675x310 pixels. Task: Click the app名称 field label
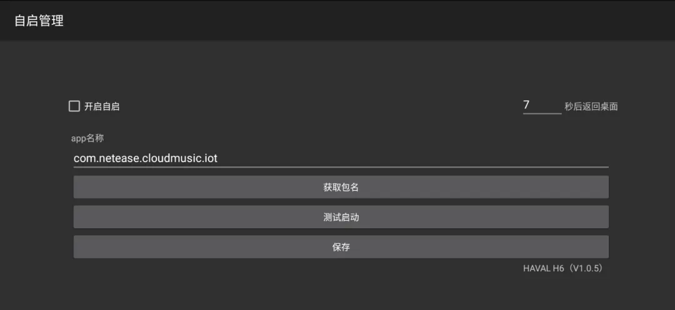87,138
